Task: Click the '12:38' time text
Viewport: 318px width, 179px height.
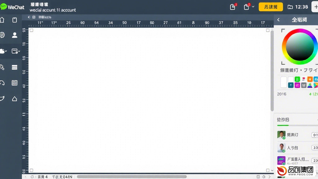Action: pos(302,7)
